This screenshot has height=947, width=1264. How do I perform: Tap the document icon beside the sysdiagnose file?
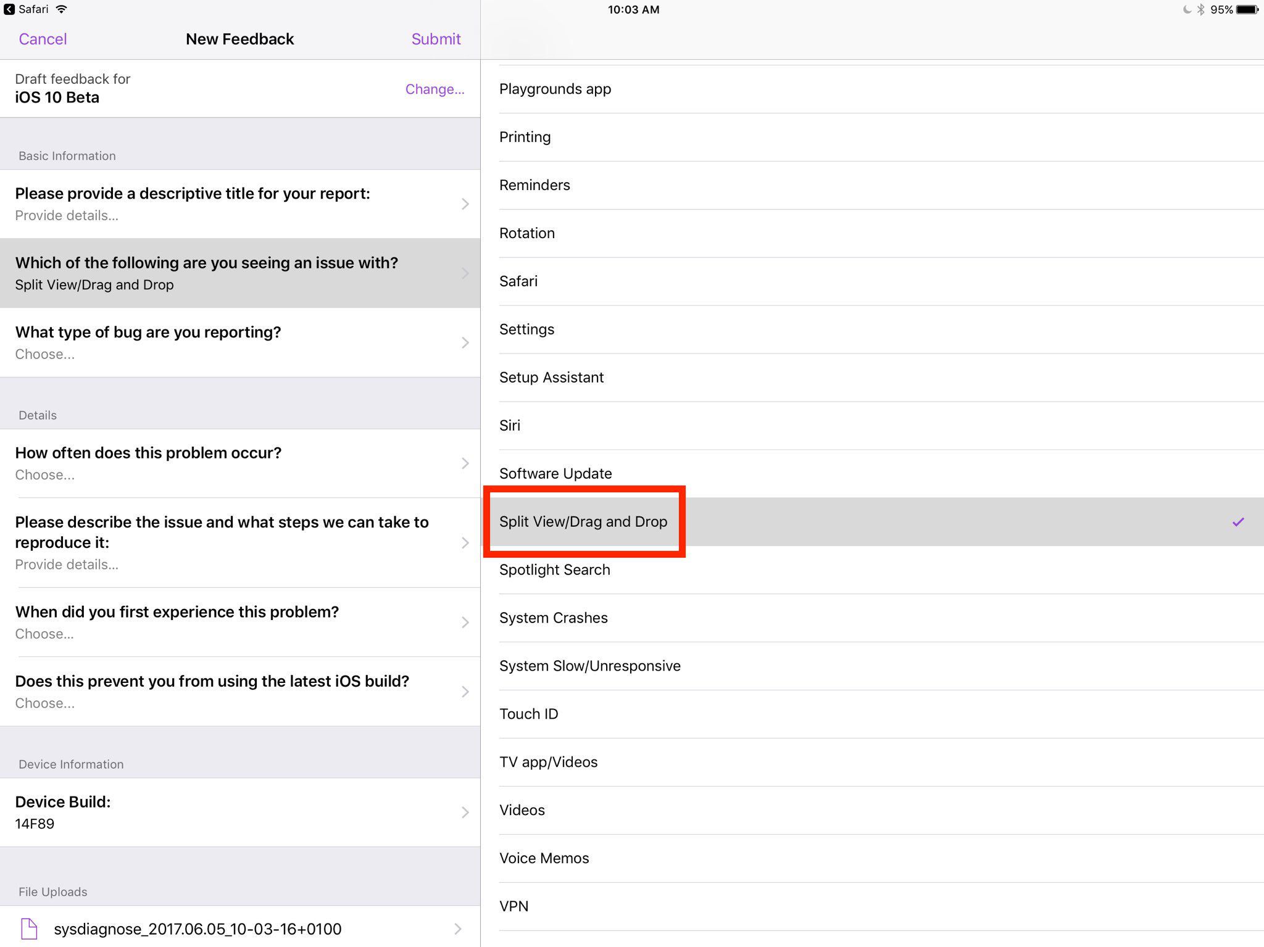click(30, 929)
